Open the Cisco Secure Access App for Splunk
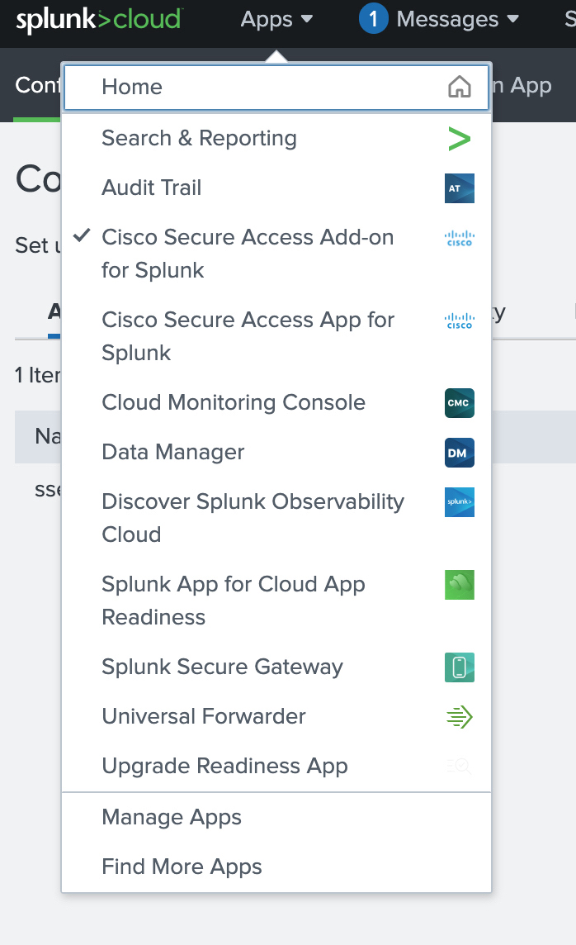 click(x=248, y=336)
